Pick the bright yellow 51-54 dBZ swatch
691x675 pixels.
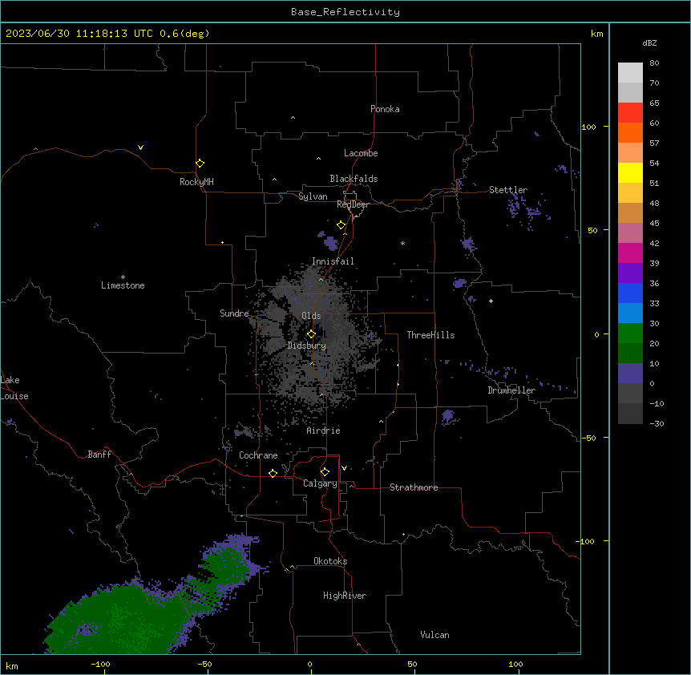[630, 172]
